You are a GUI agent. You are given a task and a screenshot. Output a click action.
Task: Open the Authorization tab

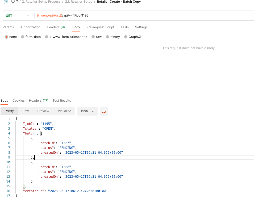tap(30, 27)
